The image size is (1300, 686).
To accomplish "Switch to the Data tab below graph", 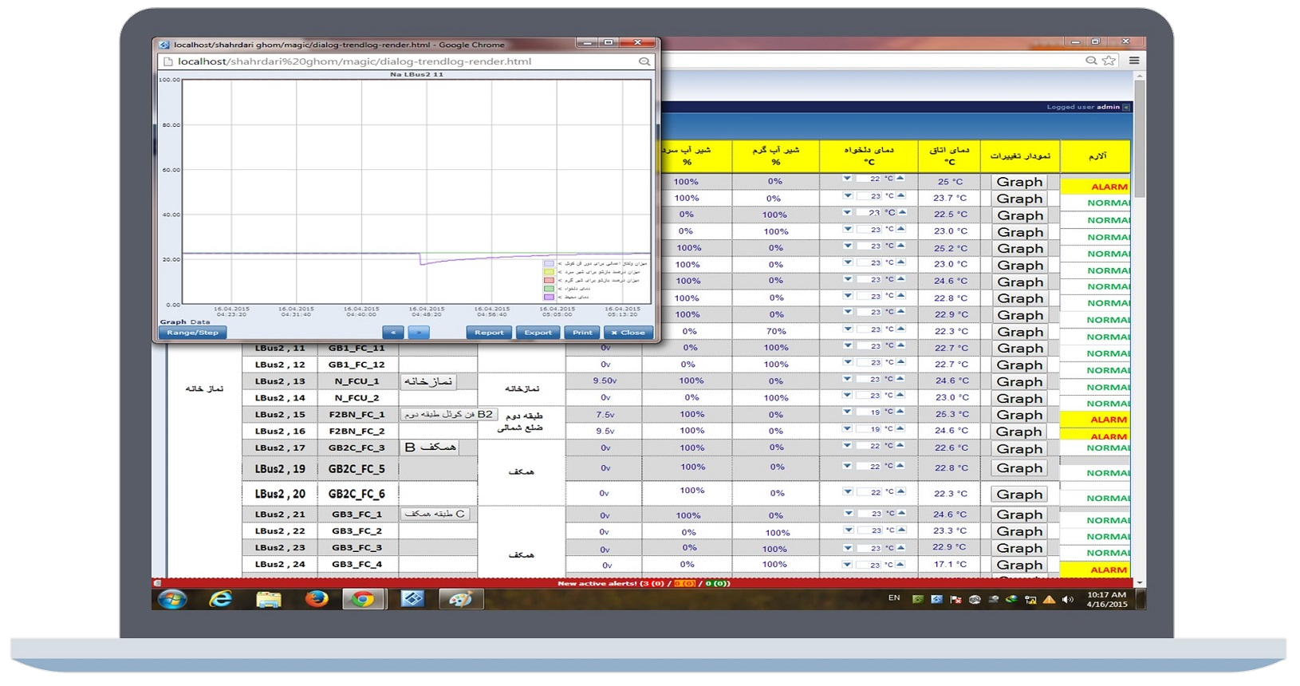I will tap(200, 322).
